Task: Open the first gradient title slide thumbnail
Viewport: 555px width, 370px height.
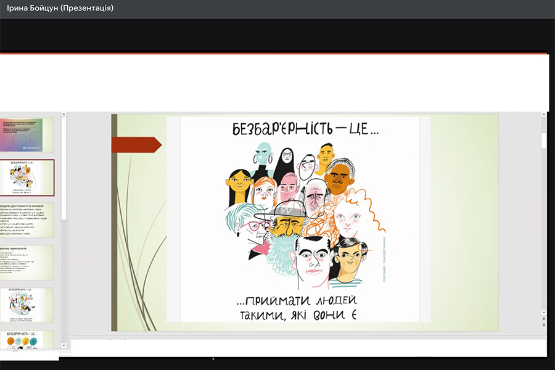Action: pos(27,134)
